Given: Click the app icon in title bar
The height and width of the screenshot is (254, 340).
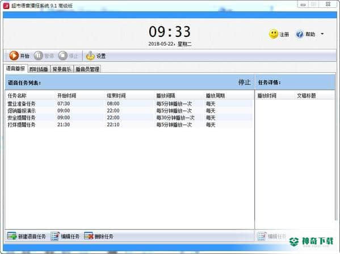Looking at the screenshot, I should [6, 6].
